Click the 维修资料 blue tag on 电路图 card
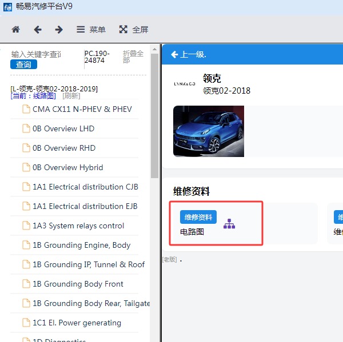 click(198, 217)
